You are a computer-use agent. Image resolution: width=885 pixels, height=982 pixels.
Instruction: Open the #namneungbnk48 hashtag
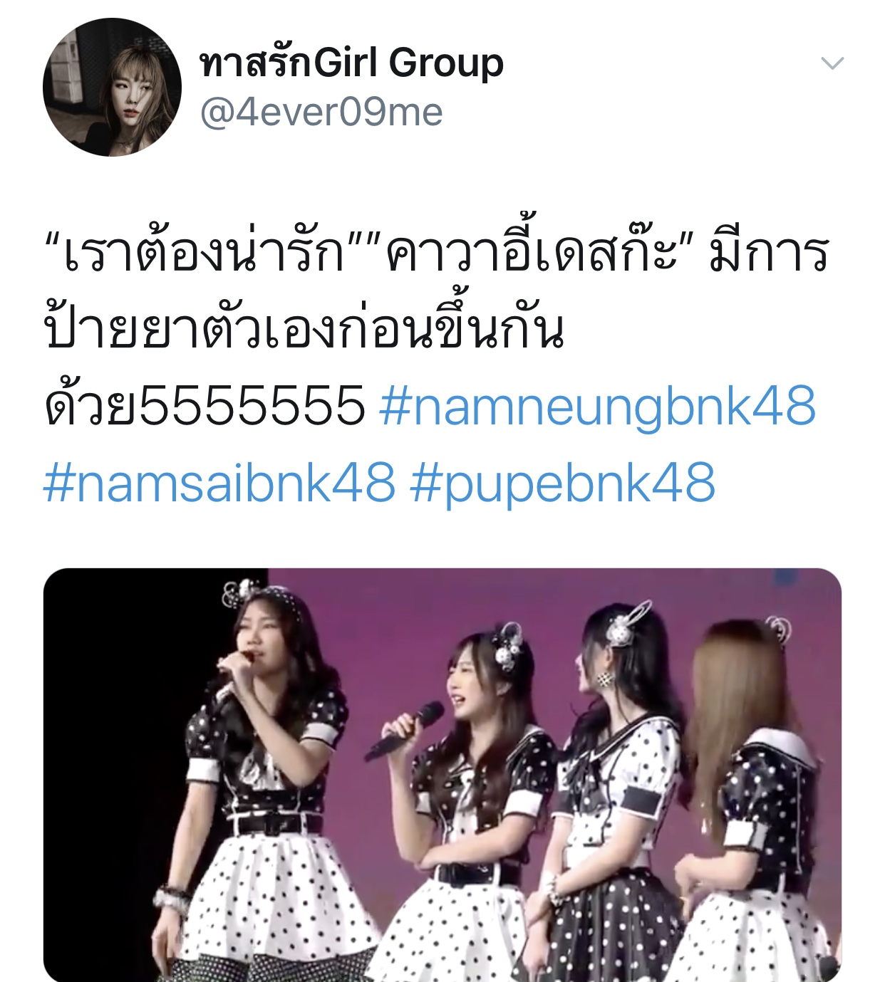pos(597,406)
